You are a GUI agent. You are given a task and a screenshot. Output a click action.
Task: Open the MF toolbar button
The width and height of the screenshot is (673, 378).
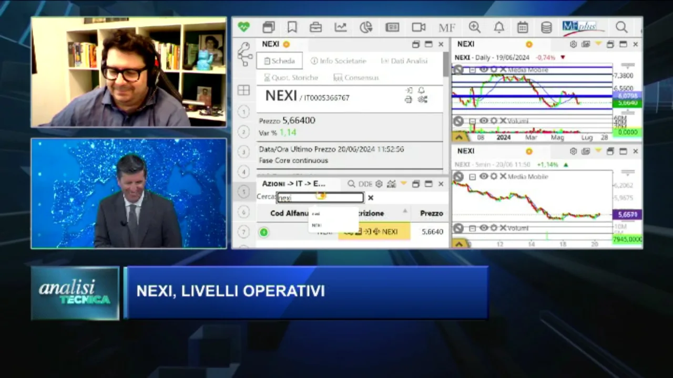[447, 28]
